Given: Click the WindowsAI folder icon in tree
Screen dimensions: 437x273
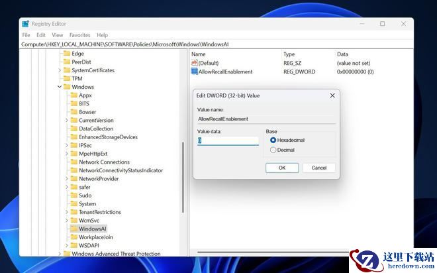Looking at the screenshot, I should (73, 229).
